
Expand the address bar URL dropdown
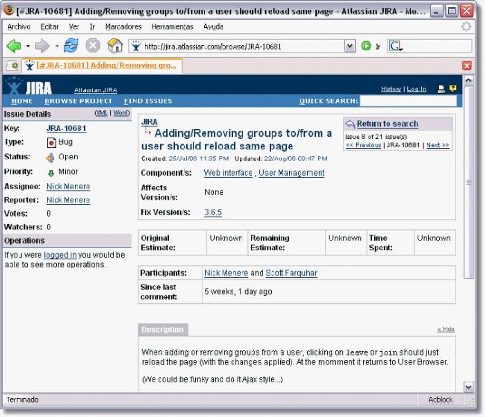350,47
